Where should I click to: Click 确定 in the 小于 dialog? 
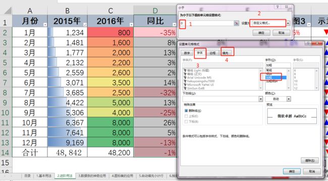261,33
